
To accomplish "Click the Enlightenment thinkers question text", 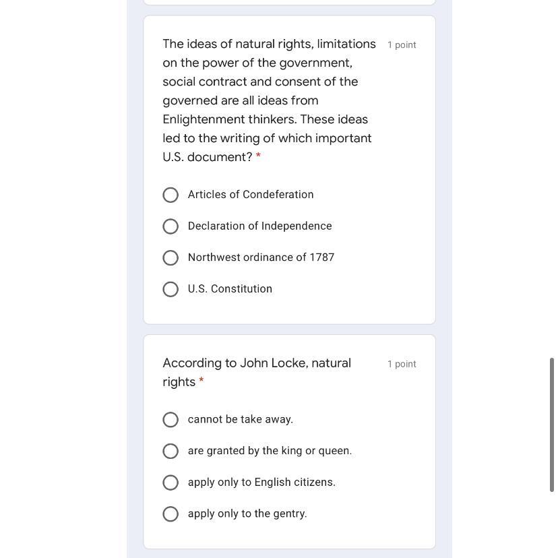I will tap(268, 100).
